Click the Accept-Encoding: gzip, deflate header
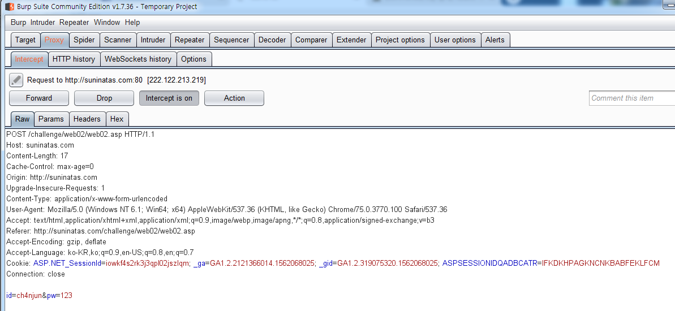 coord(56,242)
